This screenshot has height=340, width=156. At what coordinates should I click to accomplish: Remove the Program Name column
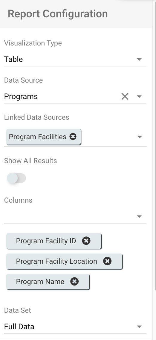click(x=74, y=281)
